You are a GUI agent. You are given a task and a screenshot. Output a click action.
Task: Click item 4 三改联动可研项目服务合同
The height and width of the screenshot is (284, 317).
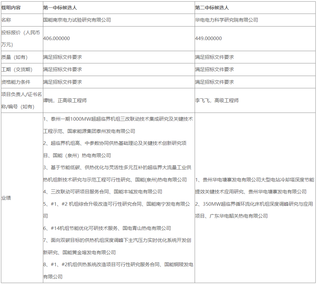[x=103, y=192]
